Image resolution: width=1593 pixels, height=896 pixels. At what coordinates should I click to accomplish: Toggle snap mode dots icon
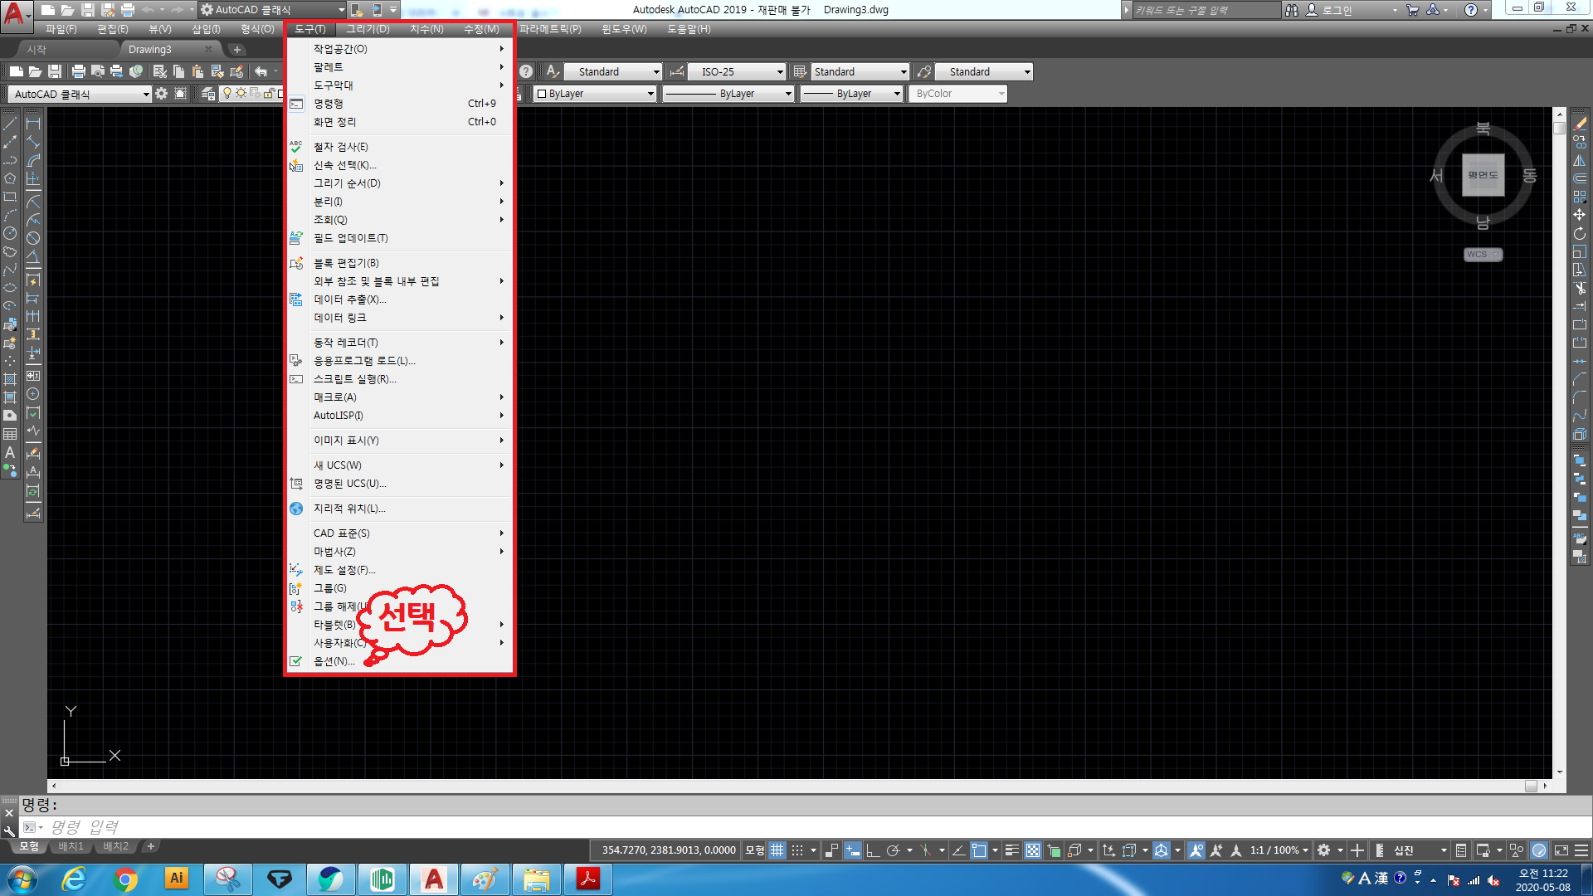[x=797, y=850]
